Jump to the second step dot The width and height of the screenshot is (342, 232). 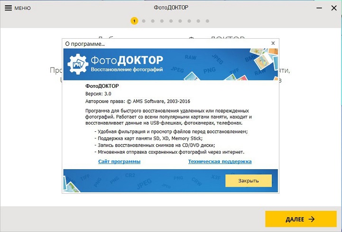(144, 21)
